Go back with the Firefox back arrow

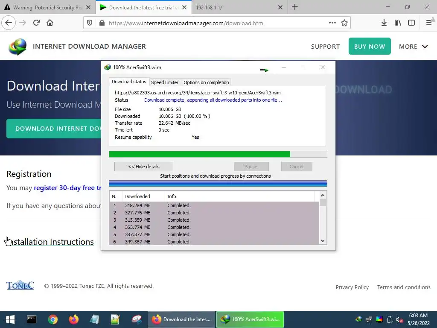pos(9,23)
